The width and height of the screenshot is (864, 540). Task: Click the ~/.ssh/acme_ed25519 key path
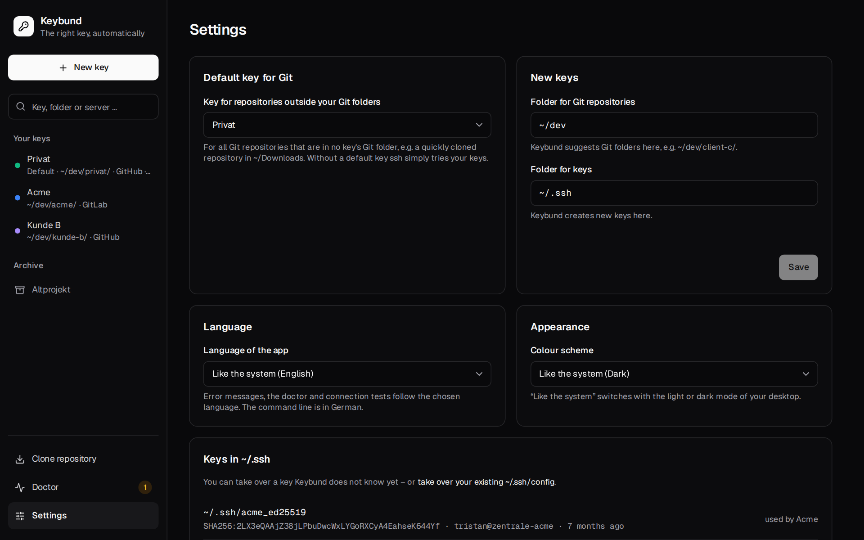click(x=255, y=513)
